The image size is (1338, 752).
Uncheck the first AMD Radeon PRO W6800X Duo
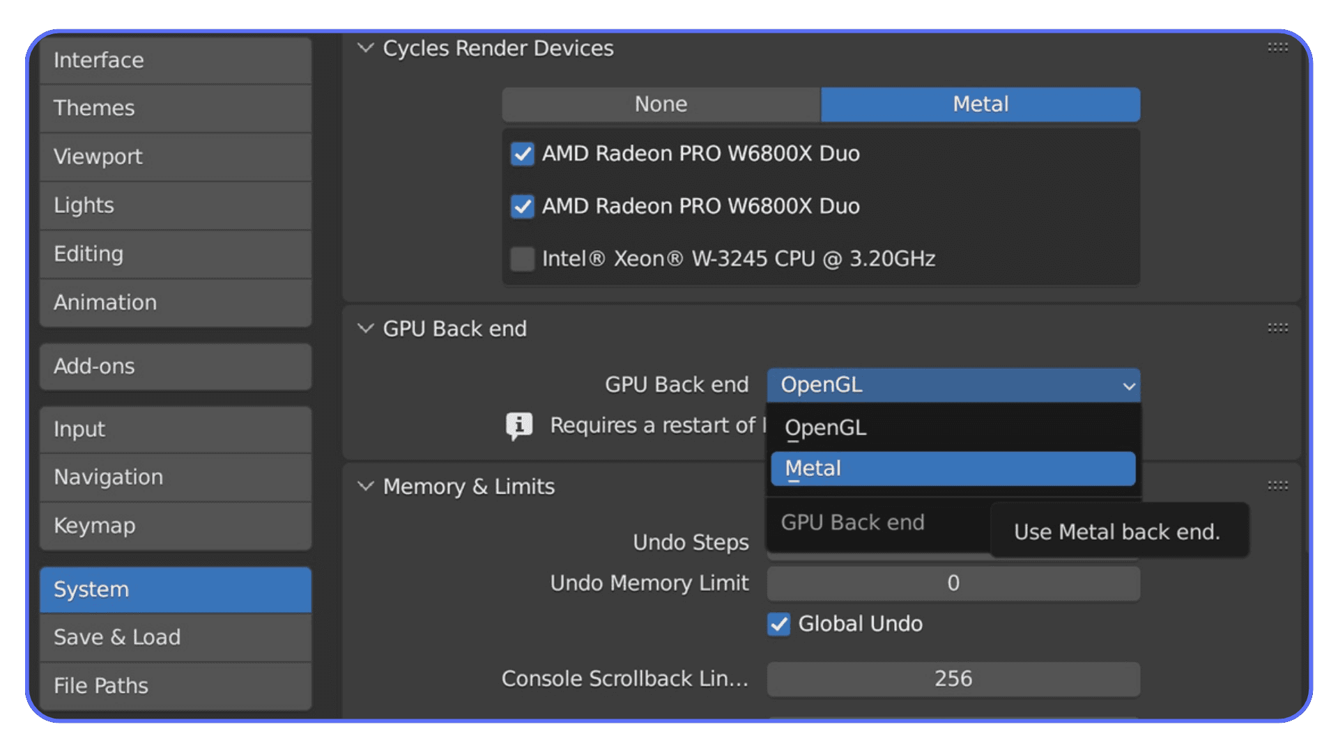(522, 154)
